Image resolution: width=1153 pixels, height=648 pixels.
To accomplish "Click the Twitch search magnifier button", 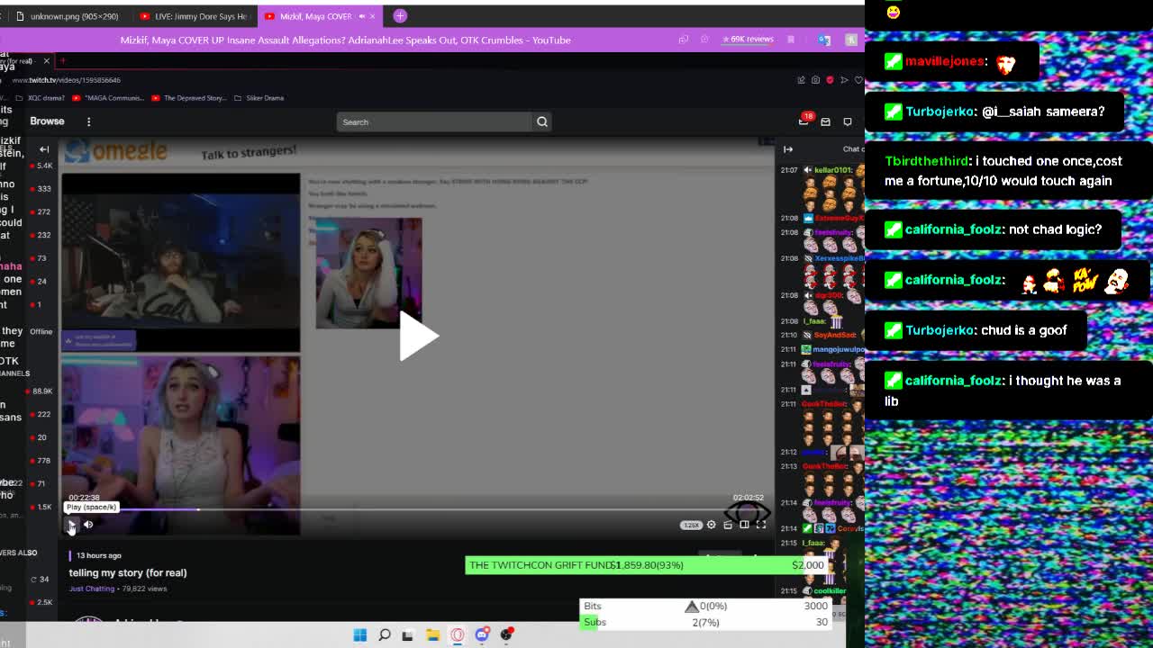I will pyautogui.click(x=541, y=121).
